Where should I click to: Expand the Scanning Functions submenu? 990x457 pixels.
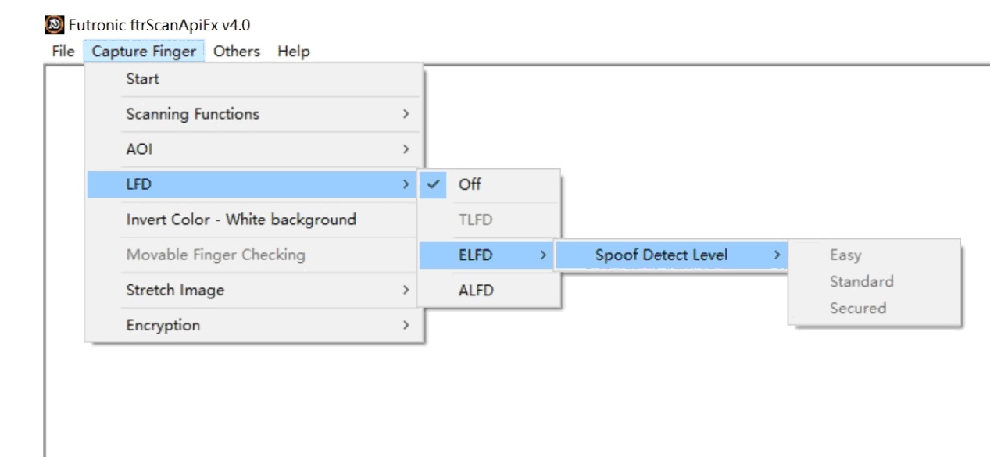(254, 114)
